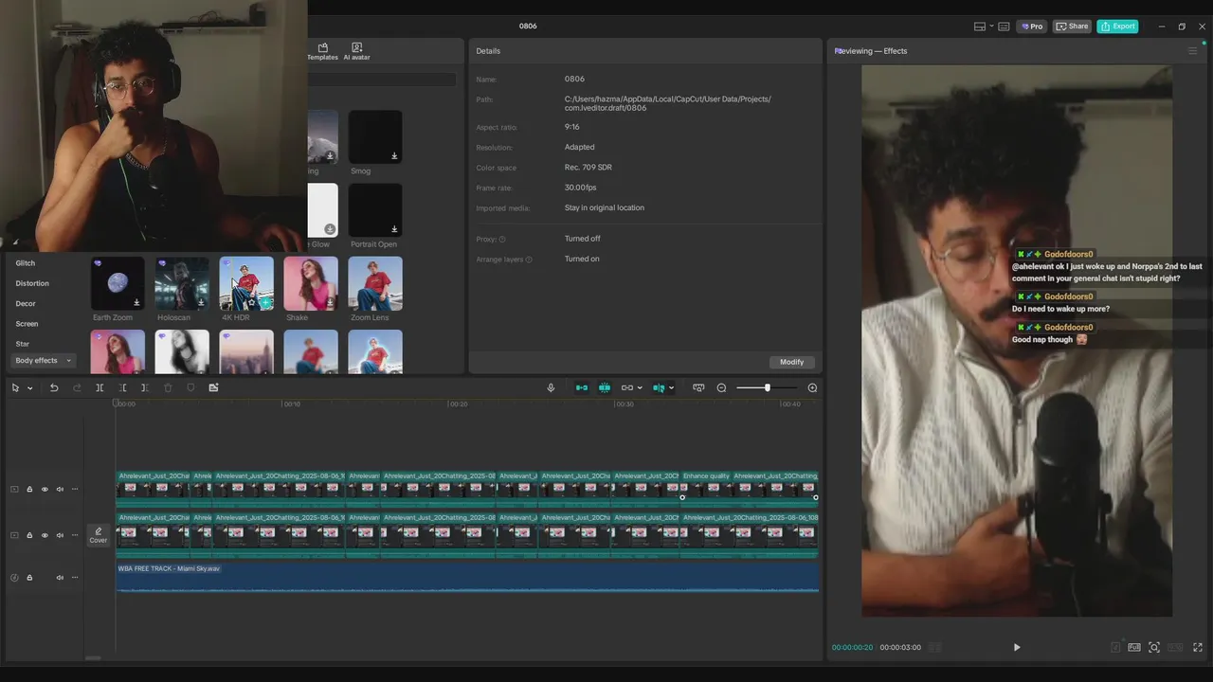The image size is (1213, 682).
Task: Delete right of playhead trim tool
Action: tap(145, 387)
